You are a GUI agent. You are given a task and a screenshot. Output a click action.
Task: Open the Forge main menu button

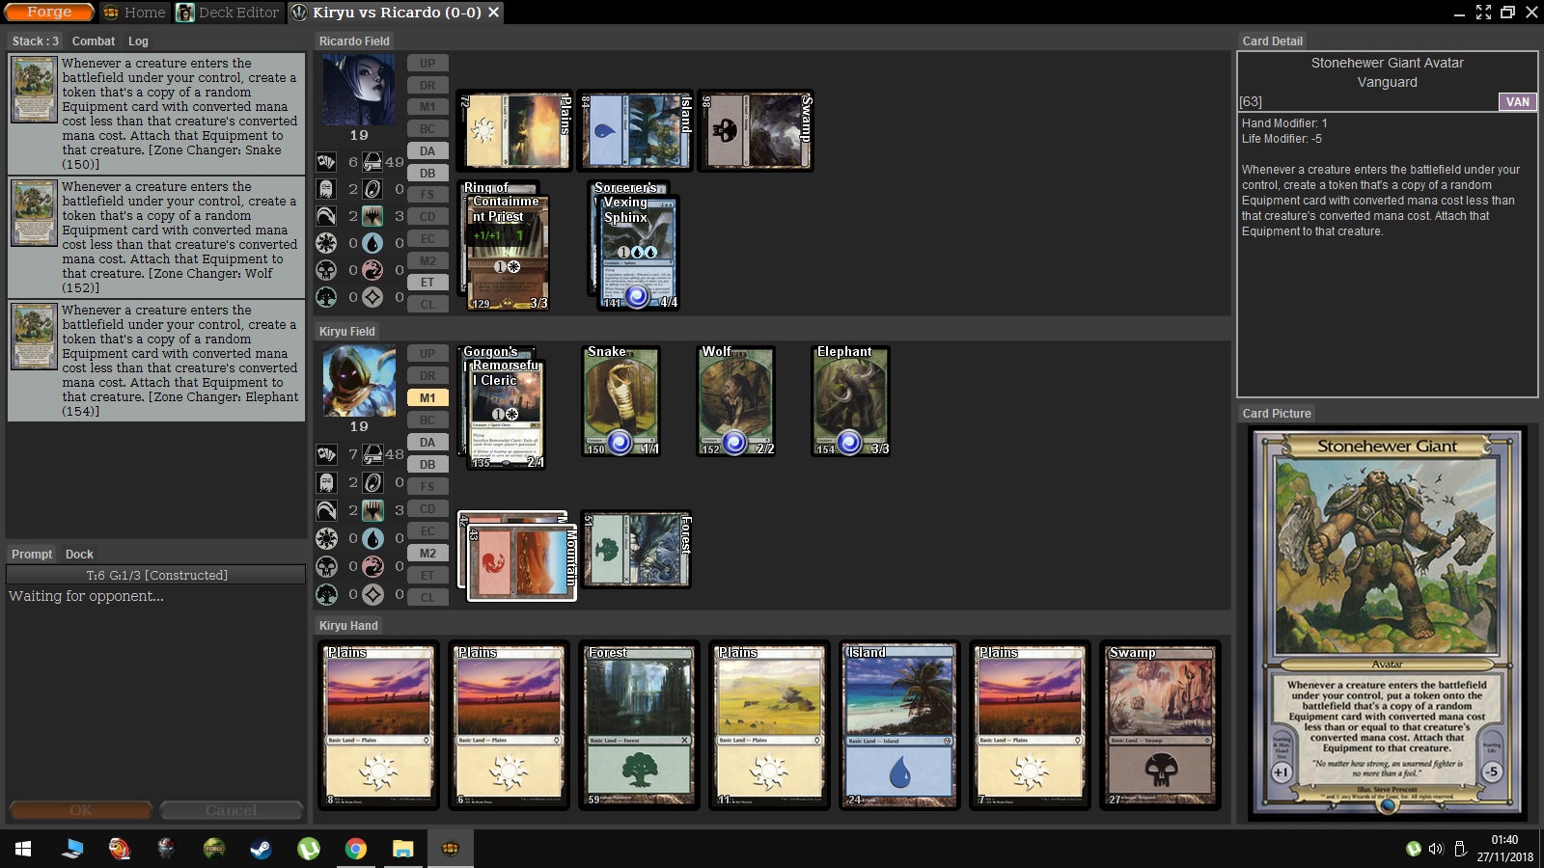[49, 13]
